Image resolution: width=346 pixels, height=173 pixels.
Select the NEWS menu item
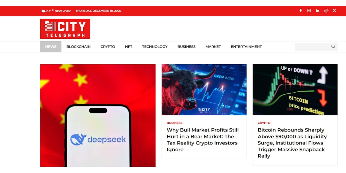pos(51,47)
